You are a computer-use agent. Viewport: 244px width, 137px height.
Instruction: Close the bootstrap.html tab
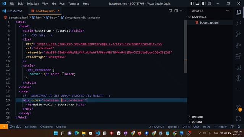58,11
